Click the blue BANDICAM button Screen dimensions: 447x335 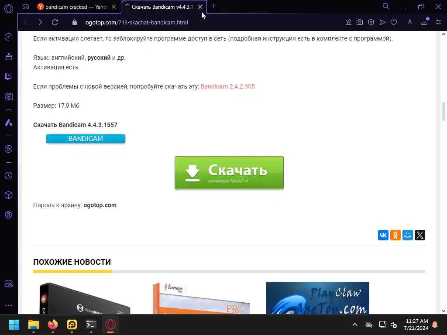click(x=86, y=139)
